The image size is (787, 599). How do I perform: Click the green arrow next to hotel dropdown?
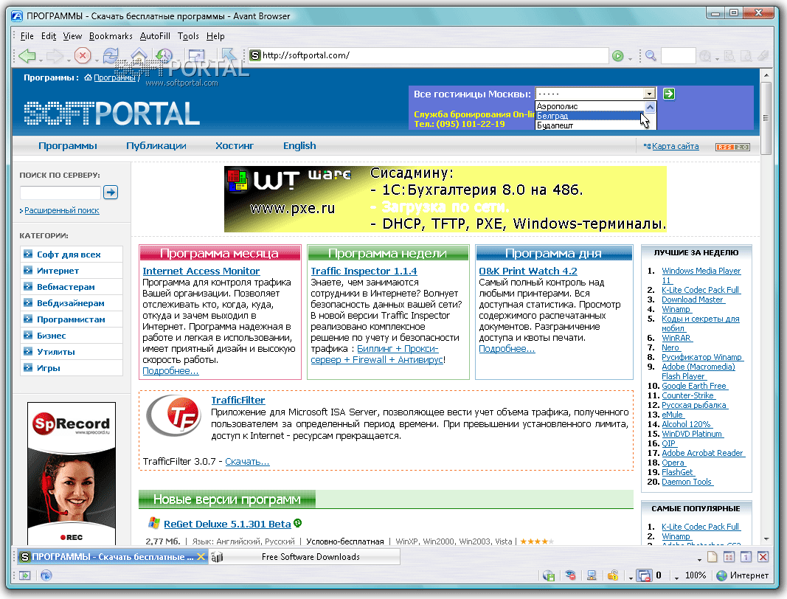coord(668,94)
